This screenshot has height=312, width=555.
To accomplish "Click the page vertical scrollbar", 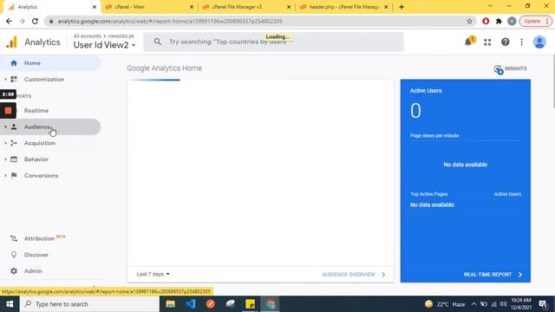I will [x=553, y=81].
